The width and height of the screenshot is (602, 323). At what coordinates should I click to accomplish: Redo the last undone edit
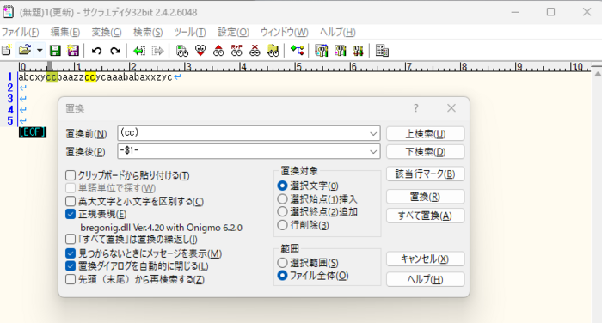tap(114, 50)
